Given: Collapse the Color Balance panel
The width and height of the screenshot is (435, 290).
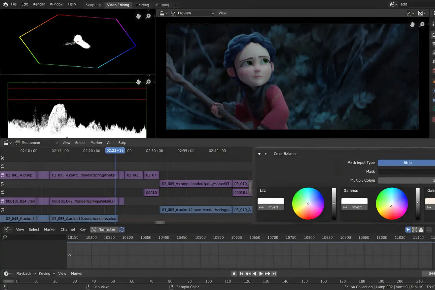Looking at the screenshot, I should coord(259,154).
